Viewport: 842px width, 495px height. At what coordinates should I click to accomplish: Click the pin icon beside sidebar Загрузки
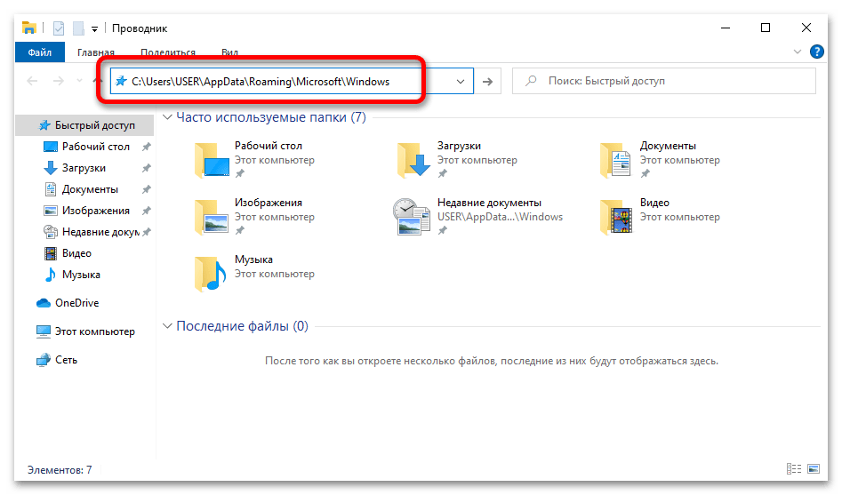[x=146, y=168]
